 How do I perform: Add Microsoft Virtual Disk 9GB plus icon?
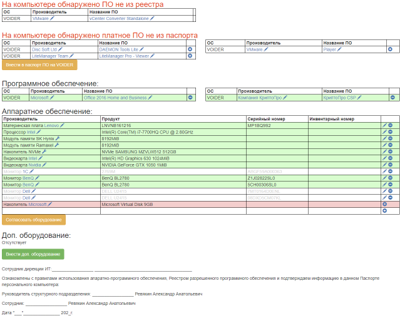point(385,204)
